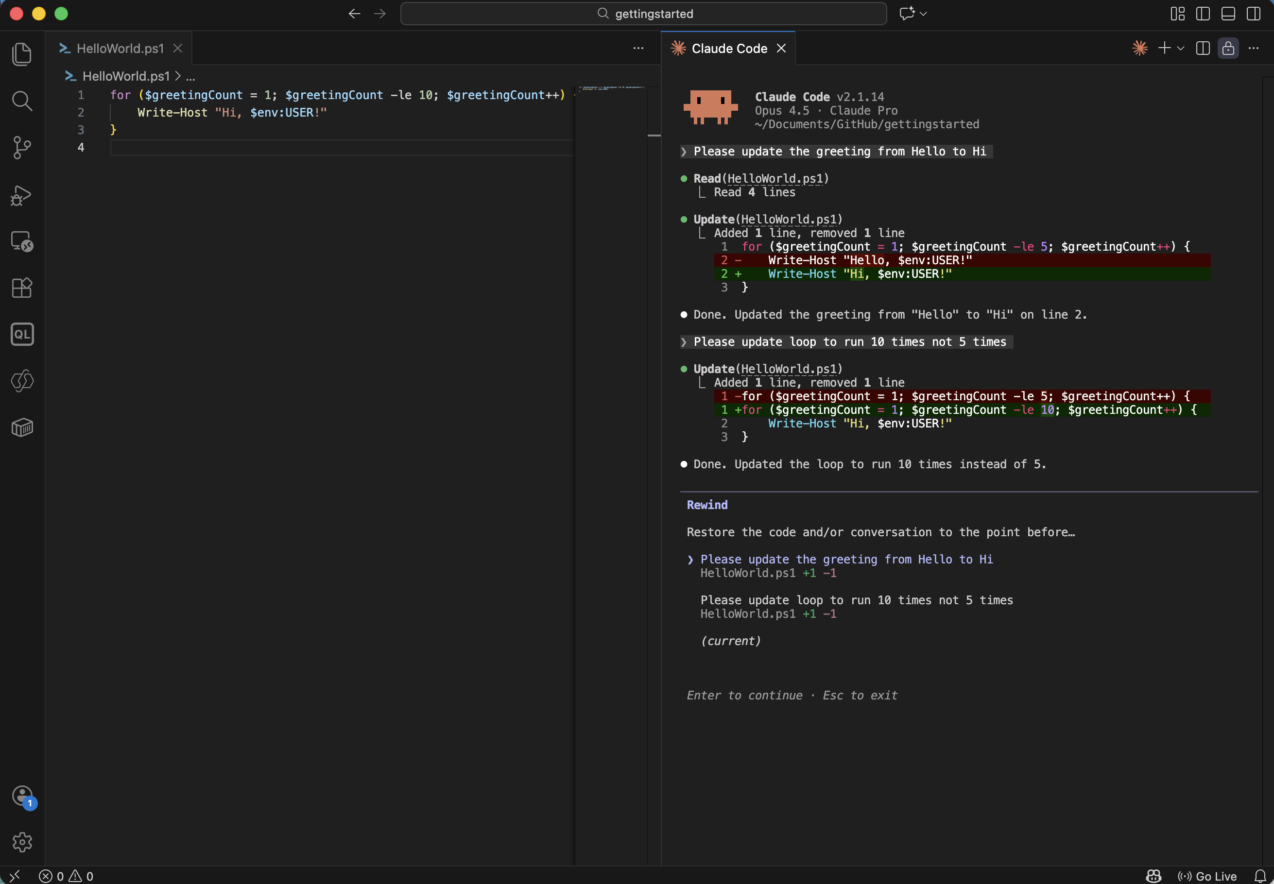Image resolution: width=1274 pixels, height=884 pixels.
Task: Click Go Live in status bar
Action: pyautogui.click(x=1207, y=876)
